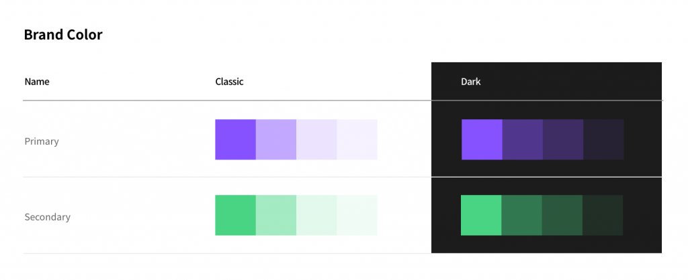Choose the faintest green Classic Secondary swatch

click(x=357, y=215)
